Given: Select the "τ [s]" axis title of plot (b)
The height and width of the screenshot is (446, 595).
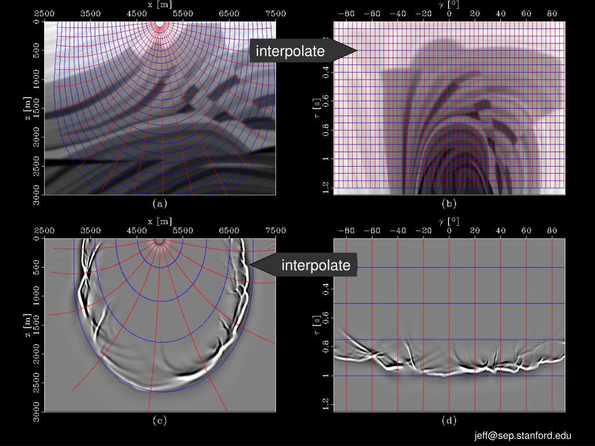Looking at the screenshot, I should click(x=317, y=108).
